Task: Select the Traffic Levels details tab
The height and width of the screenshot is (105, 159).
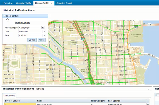Action: coord(9,96)
